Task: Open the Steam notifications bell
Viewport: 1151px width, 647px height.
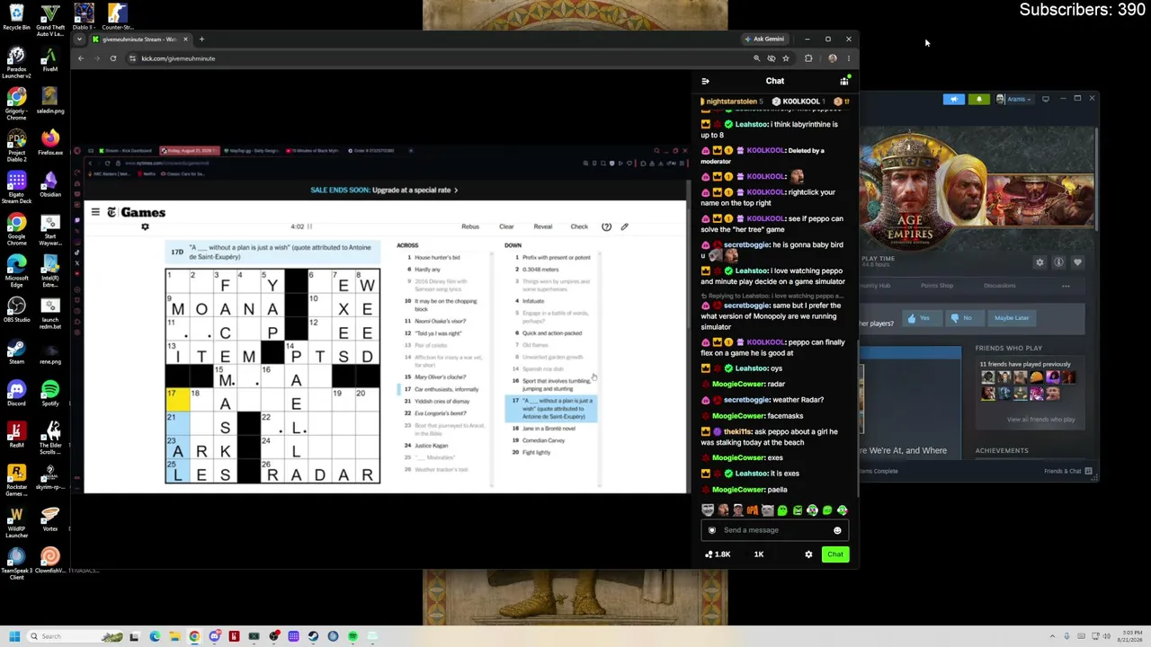Action: point(979,99)
